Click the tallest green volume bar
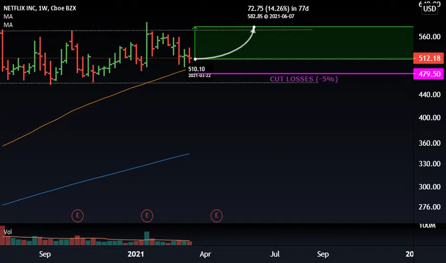The height and width of the screenshot is (263, 446). 147,238
